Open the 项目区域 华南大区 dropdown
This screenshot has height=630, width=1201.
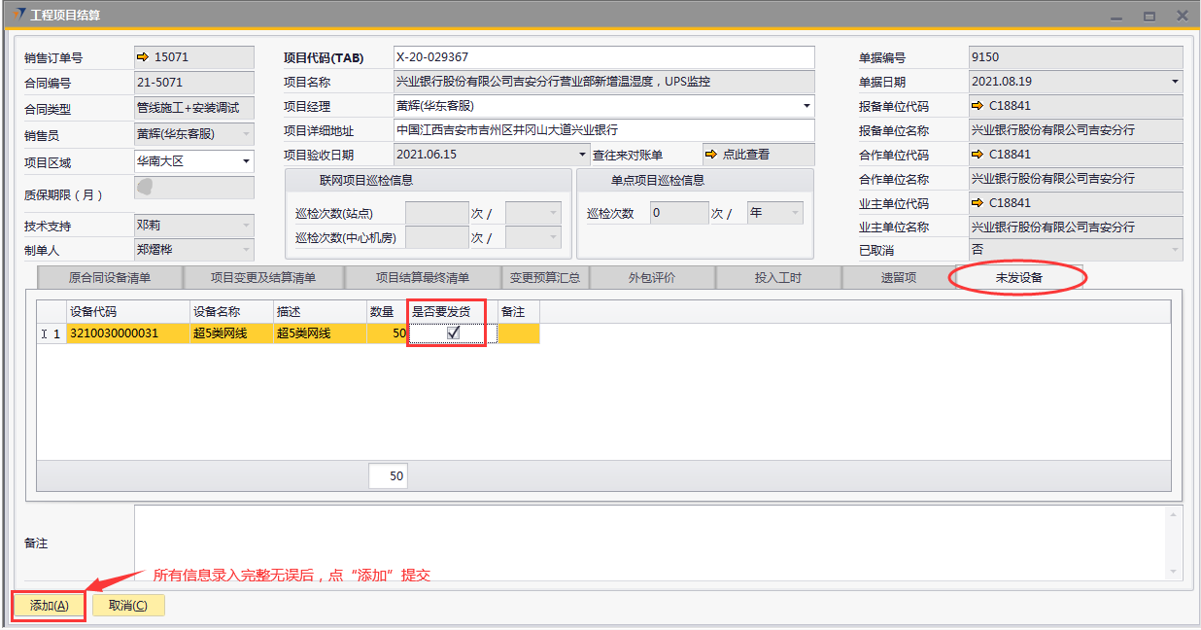(x=246, y=161)
